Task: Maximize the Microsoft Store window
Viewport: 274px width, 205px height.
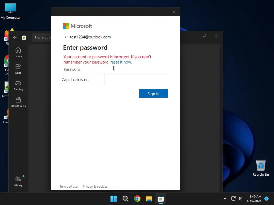Action: pos(204,35)
